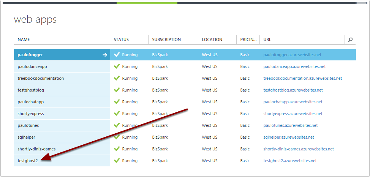
Task: Click Basic pricing tier in paulotunes row
Action: pyautogui.click(x=245, y=126)
